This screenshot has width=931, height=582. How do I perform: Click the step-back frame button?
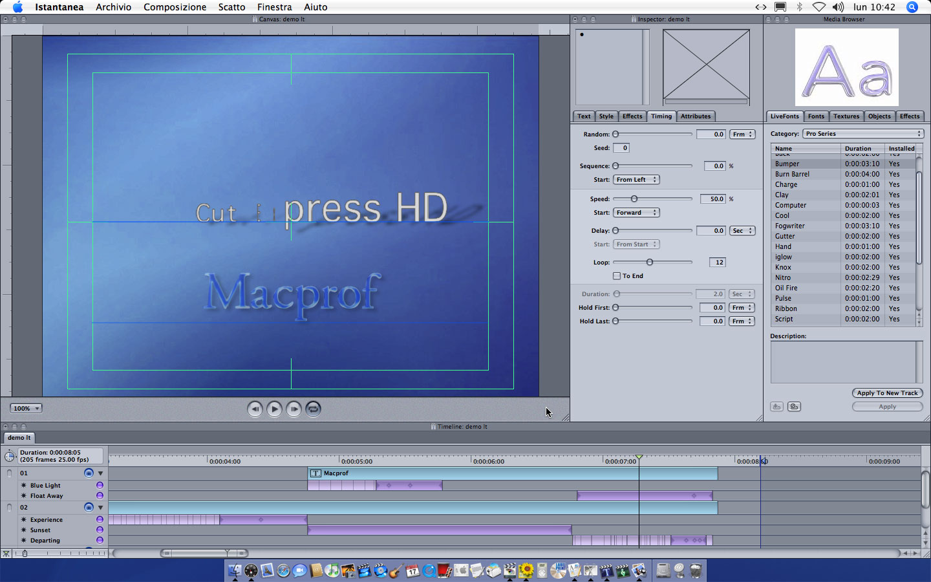[x=255, y=409]
